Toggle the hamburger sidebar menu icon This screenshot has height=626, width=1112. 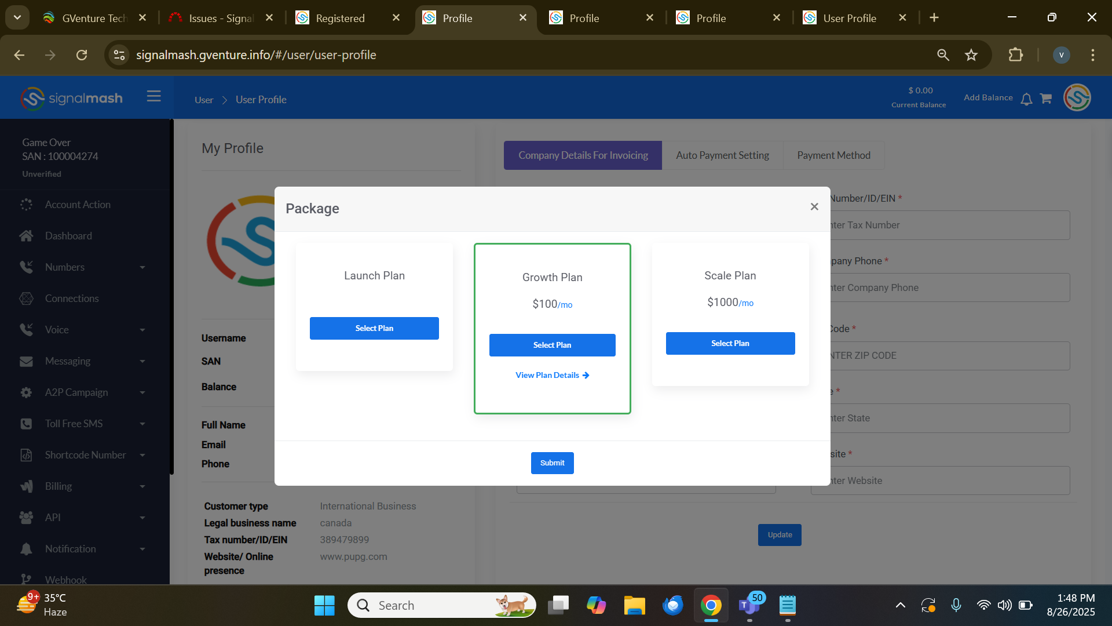coord(153,96)
